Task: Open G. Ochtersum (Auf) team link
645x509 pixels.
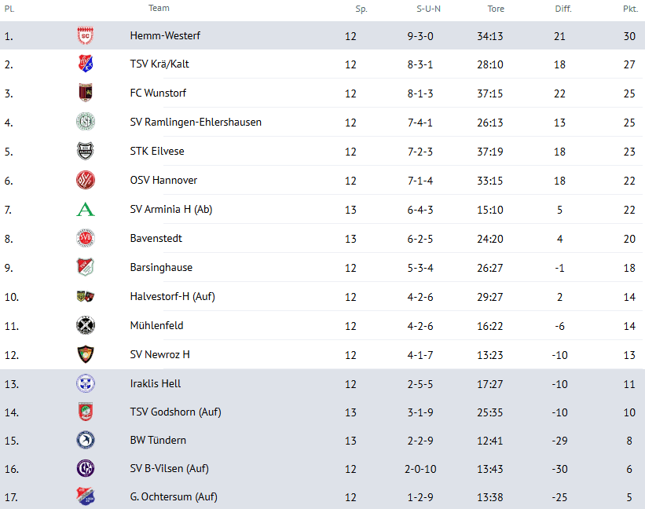Action: pos(174,496)
